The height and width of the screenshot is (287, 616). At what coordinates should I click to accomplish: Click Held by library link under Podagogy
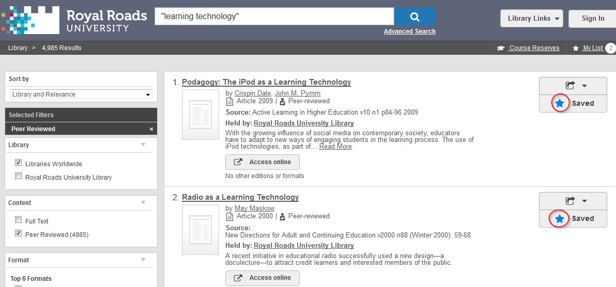[304, 123]
